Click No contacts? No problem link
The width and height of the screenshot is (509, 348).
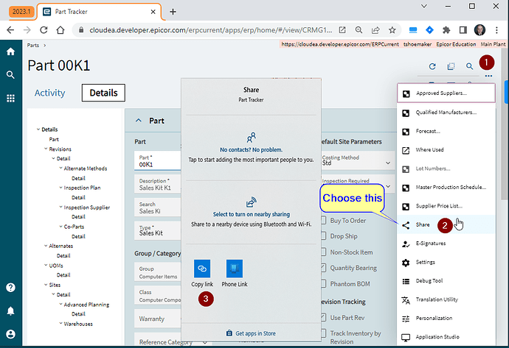(251, 149)
